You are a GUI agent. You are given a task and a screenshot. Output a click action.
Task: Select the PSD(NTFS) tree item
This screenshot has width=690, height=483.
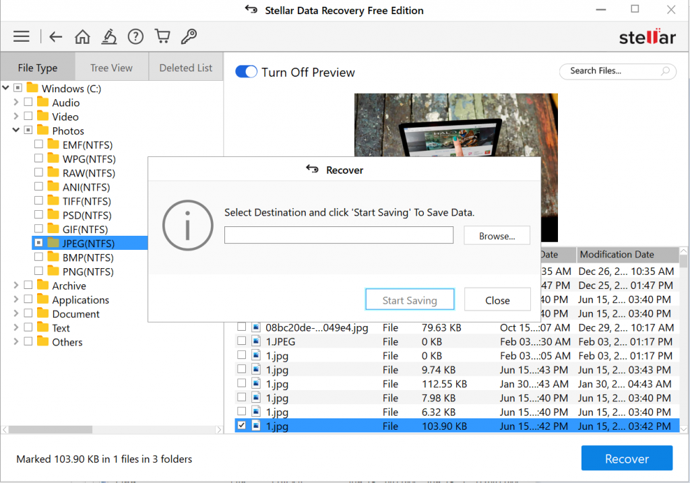pos(87,215)
